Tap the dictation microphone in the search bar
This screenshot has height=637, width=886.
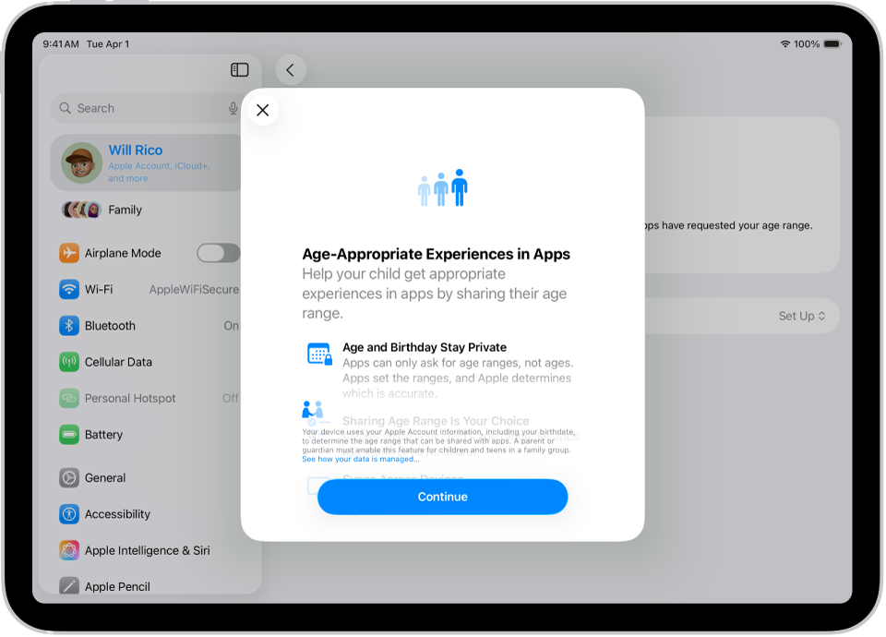coord(232,108)
